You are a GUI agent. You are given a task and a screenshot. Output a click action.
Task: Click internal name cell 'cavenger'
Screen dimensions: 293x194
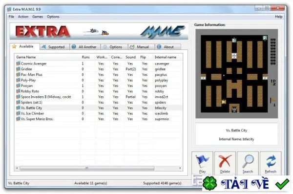162,64
